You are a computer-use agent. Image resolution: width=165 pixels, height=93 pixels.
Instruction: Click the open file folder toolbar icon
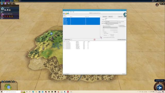[66, 14]
